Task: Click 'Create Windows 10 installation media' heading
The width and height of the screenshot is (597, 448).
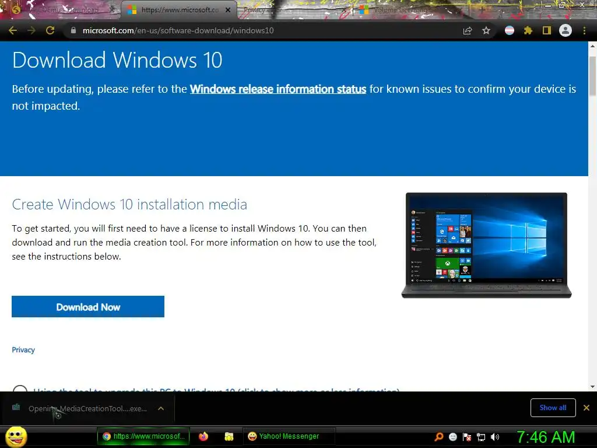Action: (x=129, y=205)
